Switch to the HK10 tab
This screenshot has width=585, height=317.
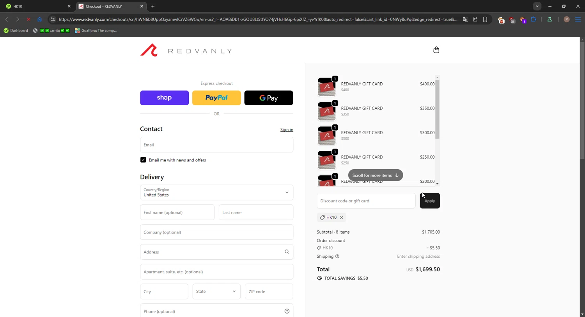coord(37,6)
